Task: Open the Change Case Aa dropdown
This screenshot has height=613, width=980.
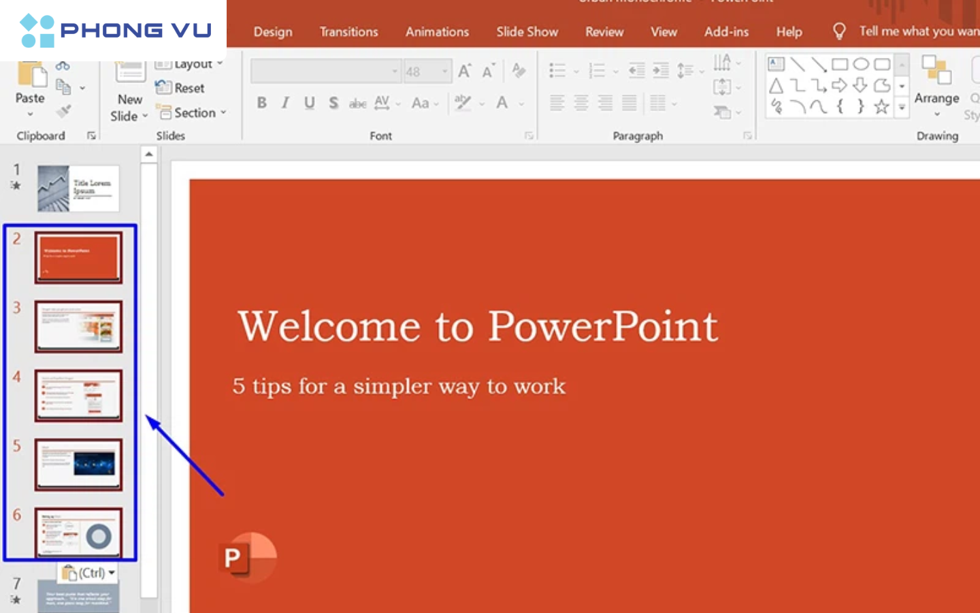Action: 425,104
